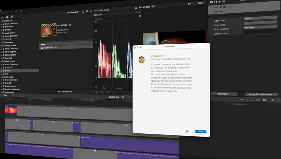The image size is (281, 159).
Task: Toggle filmstrip and list view icon
Action: 87,11
